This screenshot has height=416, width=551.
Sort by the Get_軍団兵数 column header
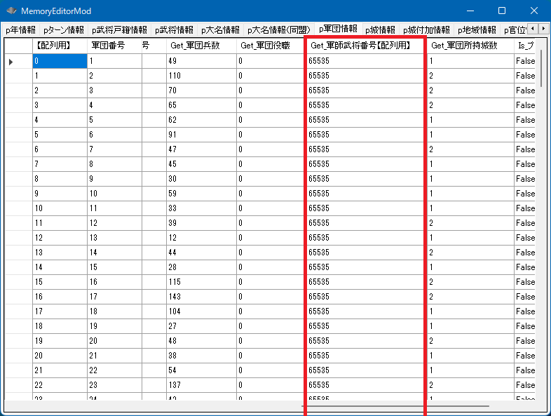pyautogui.click(x=200, y=46)
